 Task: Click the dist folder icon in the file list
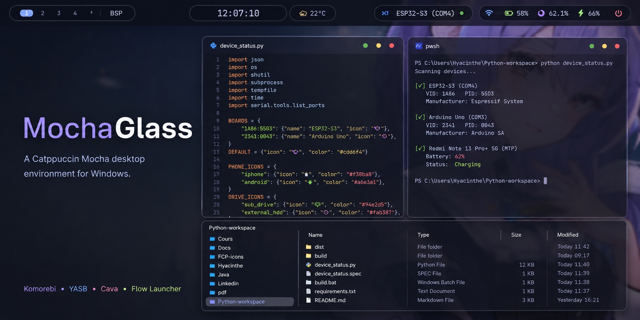coord(308,247)
